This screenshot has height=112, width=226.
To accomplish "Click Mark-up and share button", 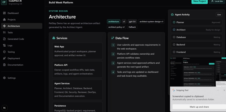I will (199, 107).
